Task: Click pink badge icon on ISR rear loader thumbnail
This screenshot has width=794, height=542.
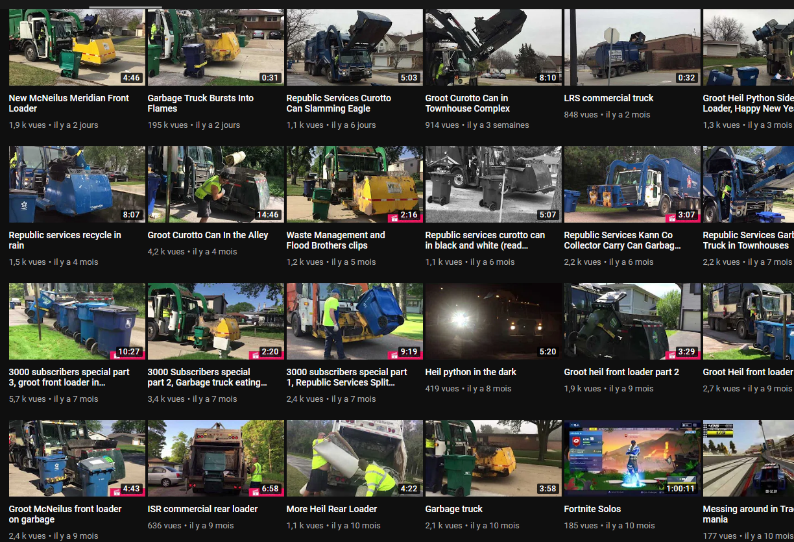Action: click(x=254, y=489)
